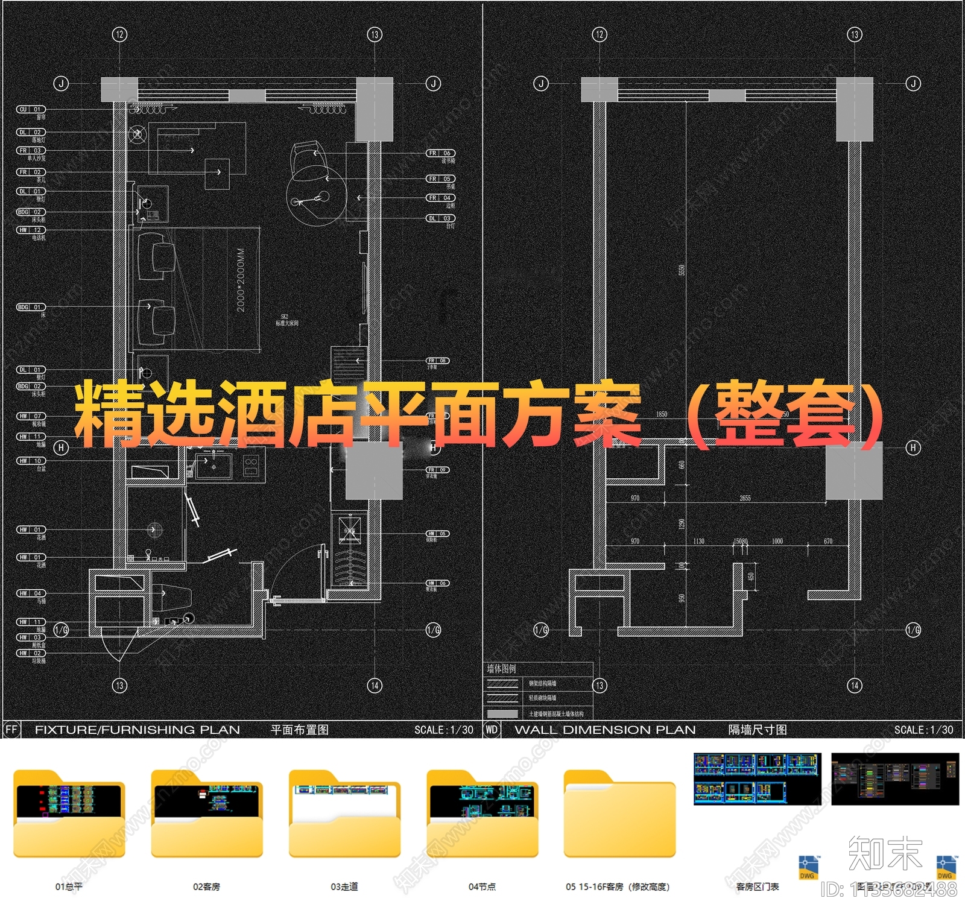
Task: Select the BDG 01 床 tag
Action: coord(31,308)
